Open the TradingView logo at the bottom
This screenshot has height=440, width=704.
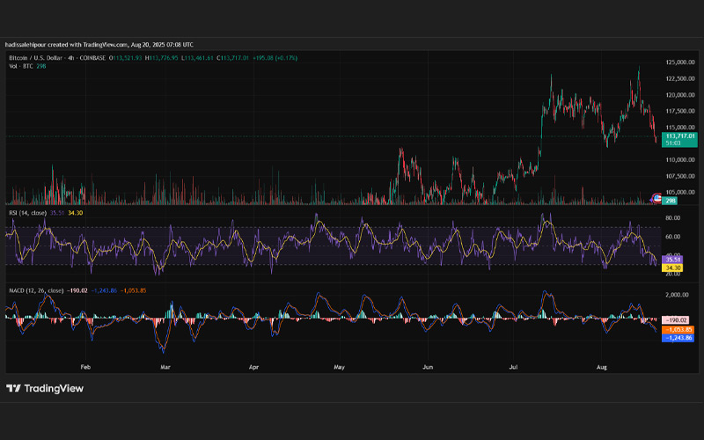(45, 388)
